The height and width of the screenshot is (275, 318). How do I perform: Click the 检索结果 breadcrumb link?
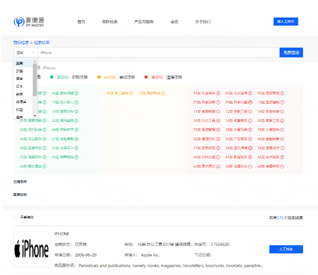click(42, 42)
